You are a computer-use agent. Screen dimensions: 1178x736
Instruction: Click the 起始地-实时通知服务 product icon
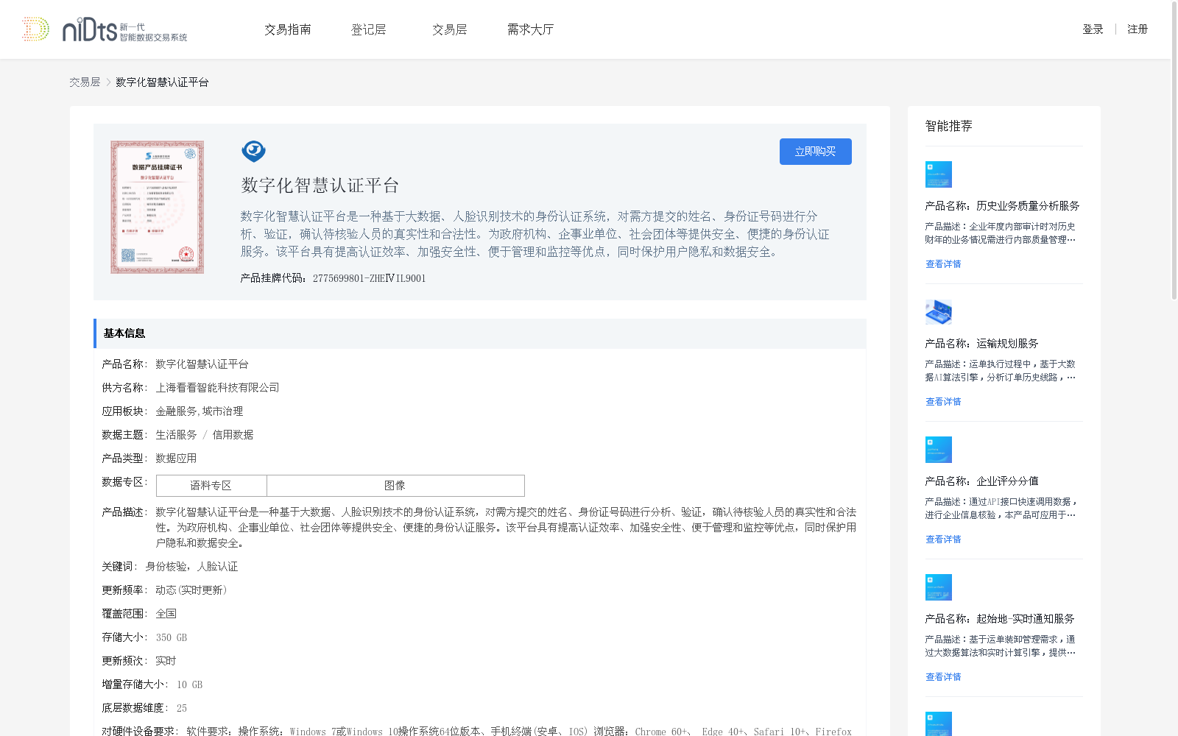pyautogui.click(x=939, y=587)
